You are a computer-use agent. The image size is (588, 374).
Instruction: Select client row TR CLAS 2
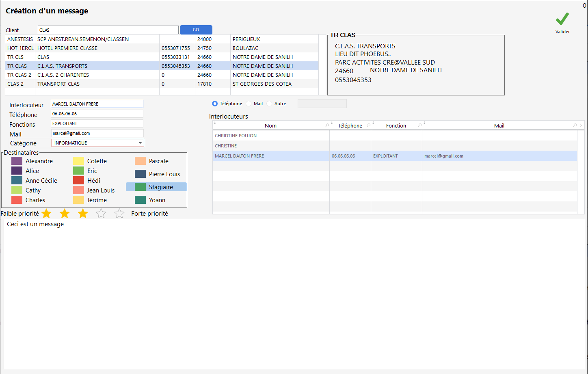coord(19,75)
